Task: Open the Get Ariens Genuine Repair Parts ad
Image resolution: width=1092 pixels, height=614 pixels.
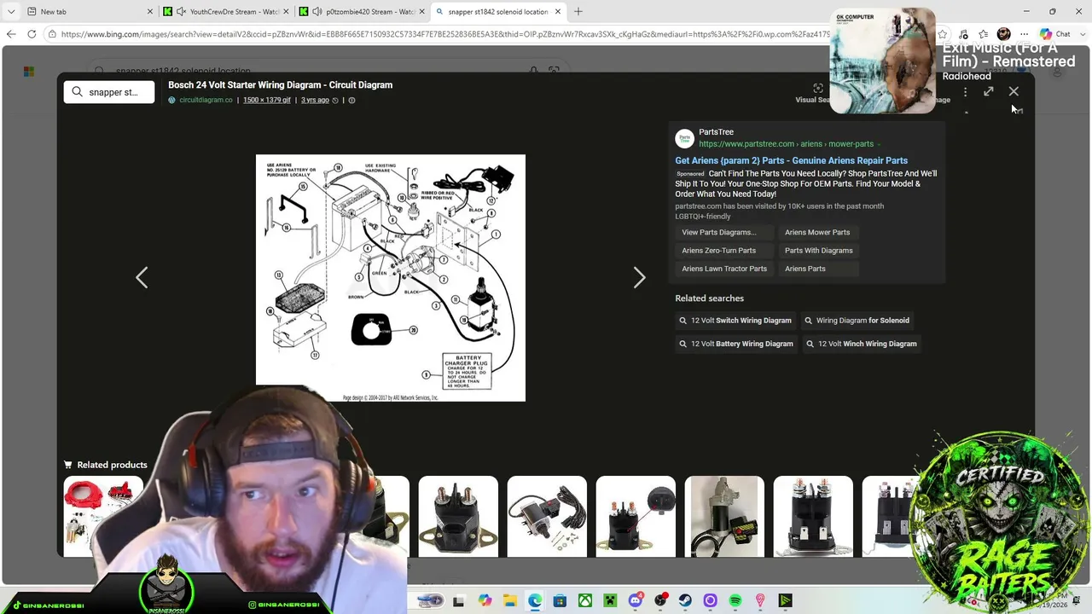Action: point(791,160)
